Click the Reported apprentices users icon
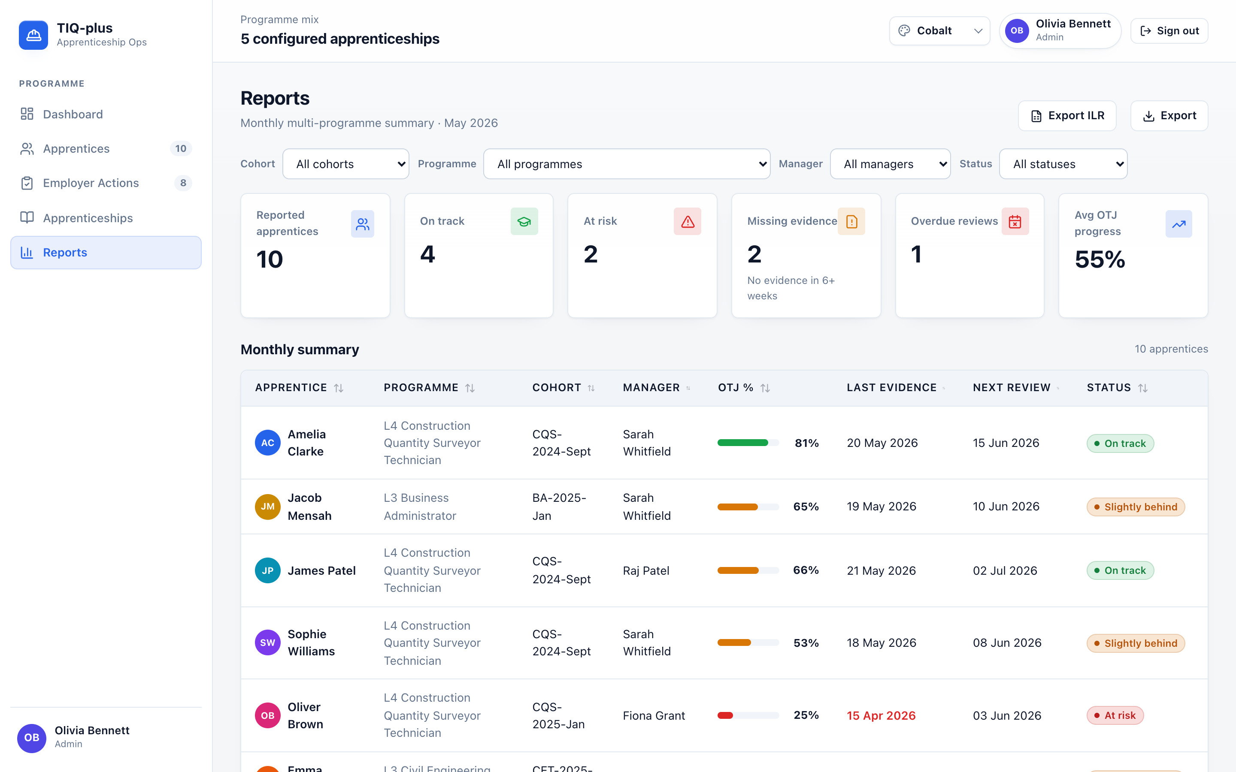Viewport: 1236px width, 772px height. coord(362,223)
